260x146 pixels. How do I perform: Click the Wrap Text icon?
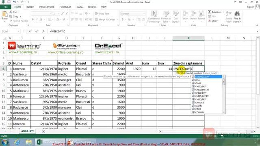[x=97, y=13]
